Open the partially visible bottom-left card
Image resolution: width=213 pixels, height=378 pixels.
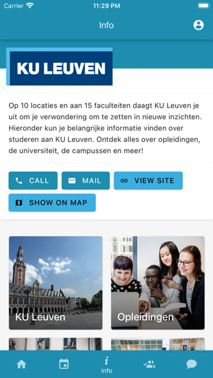[x=56, y=344]
